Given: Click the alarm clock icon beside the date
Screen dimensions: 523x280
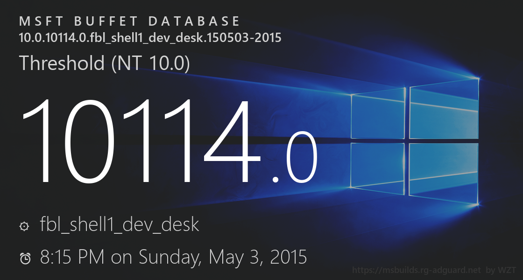Looking at the screenshot, I should [x=25, y=258].
